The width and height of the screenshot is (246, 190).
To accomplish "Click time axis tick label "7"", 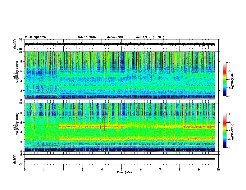I will click(160, 170).
